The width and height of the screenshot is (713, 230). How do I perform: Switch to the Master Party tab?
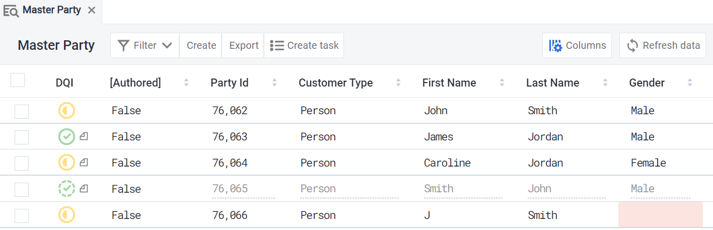coord(51,11)
